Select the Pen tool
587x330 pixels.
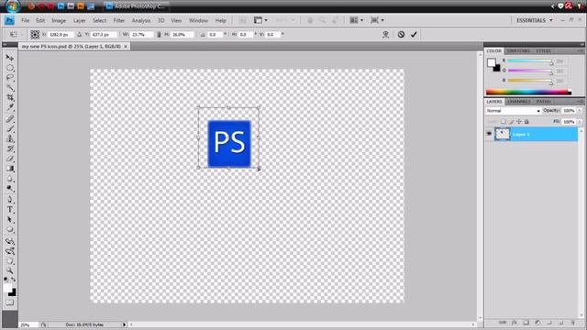click(10, 200)
